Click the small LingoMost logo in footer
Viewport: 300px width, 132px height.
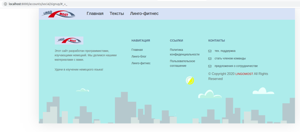click(69, 40)
